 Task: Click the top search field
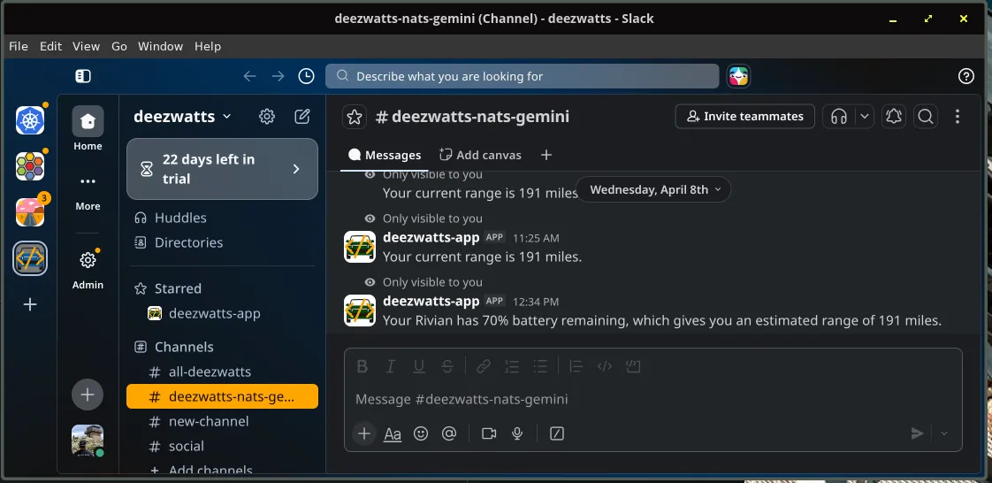tap(522, 76)
